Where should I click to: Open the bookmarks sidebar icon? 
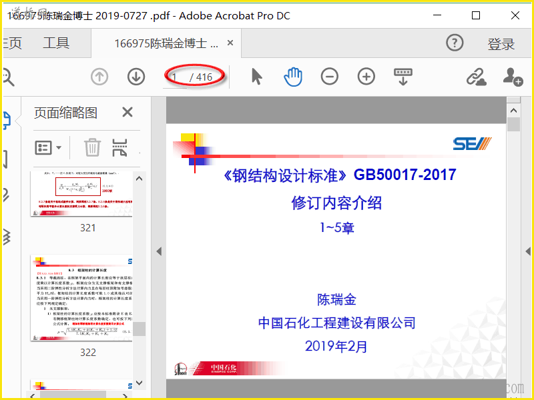click(5, 159)
